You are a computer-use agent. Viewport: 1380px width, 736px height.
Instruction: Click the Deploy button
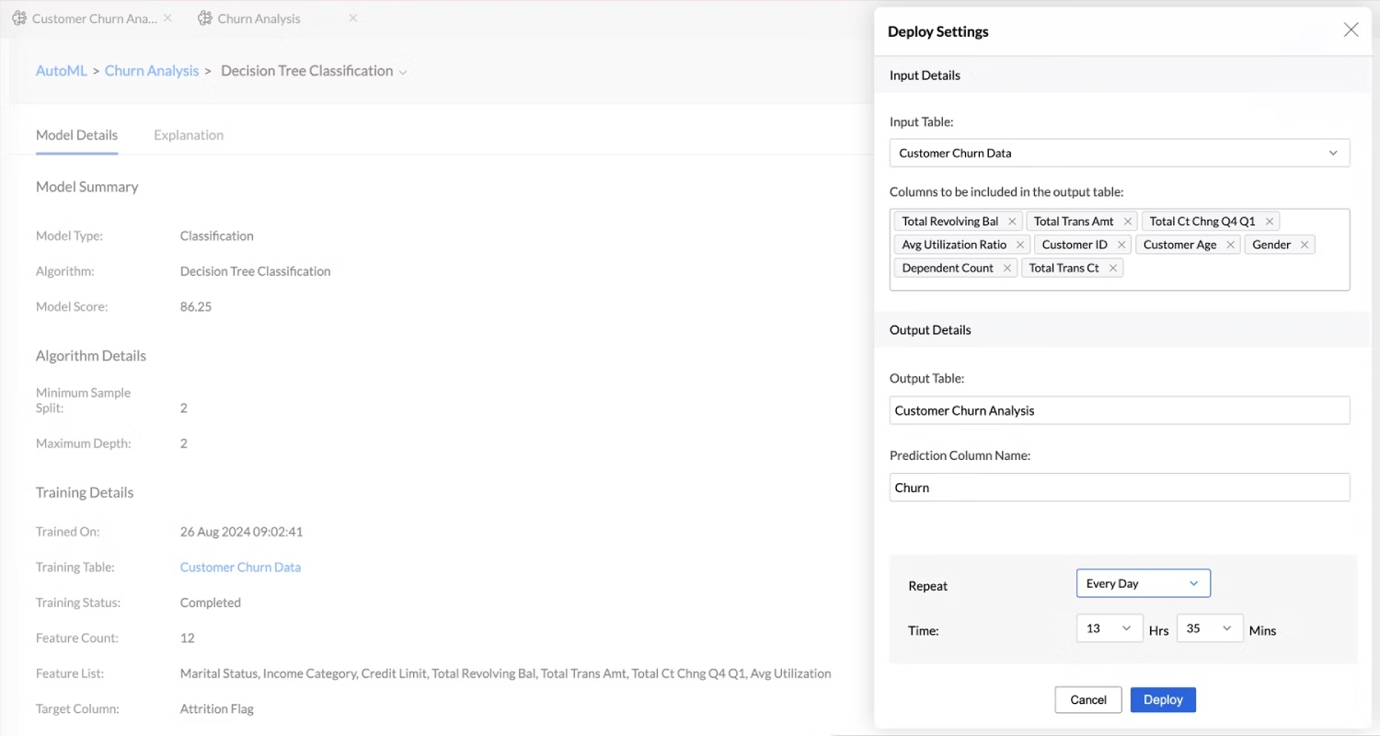click(1163, 699)
